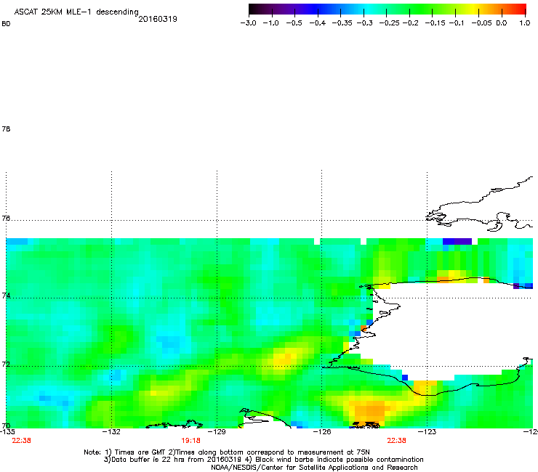Select the date label "20160319" beside the title

[x=158, y=19]
